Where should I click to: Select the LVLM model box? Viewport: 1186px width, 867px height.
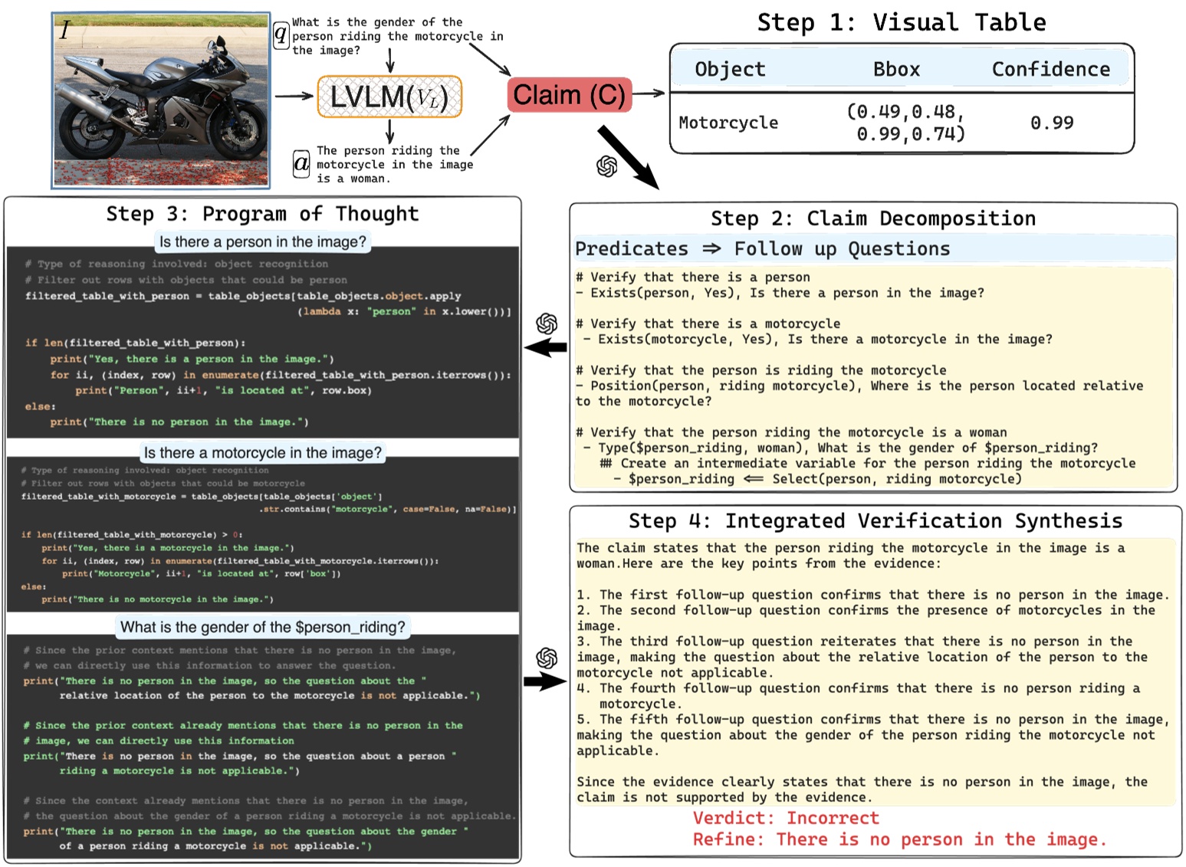pyautogui.click(x=389, y=97)
